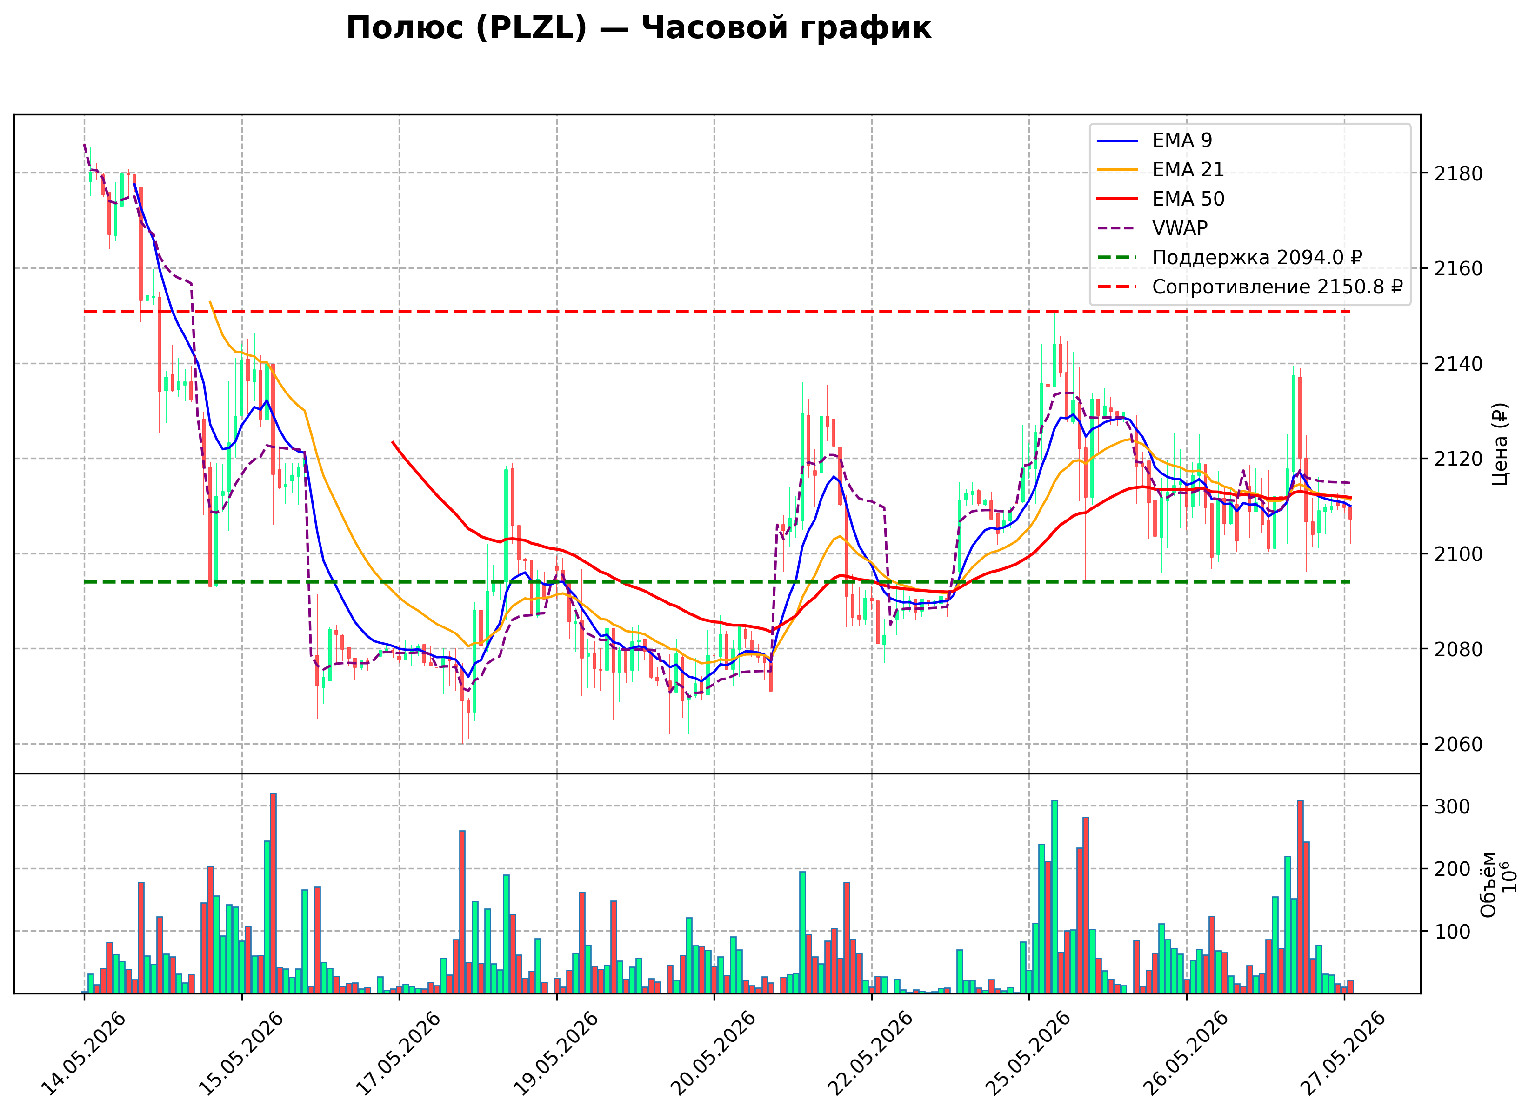Click the blue EMA 9 line sample in the legend

tap(1117, 141)
